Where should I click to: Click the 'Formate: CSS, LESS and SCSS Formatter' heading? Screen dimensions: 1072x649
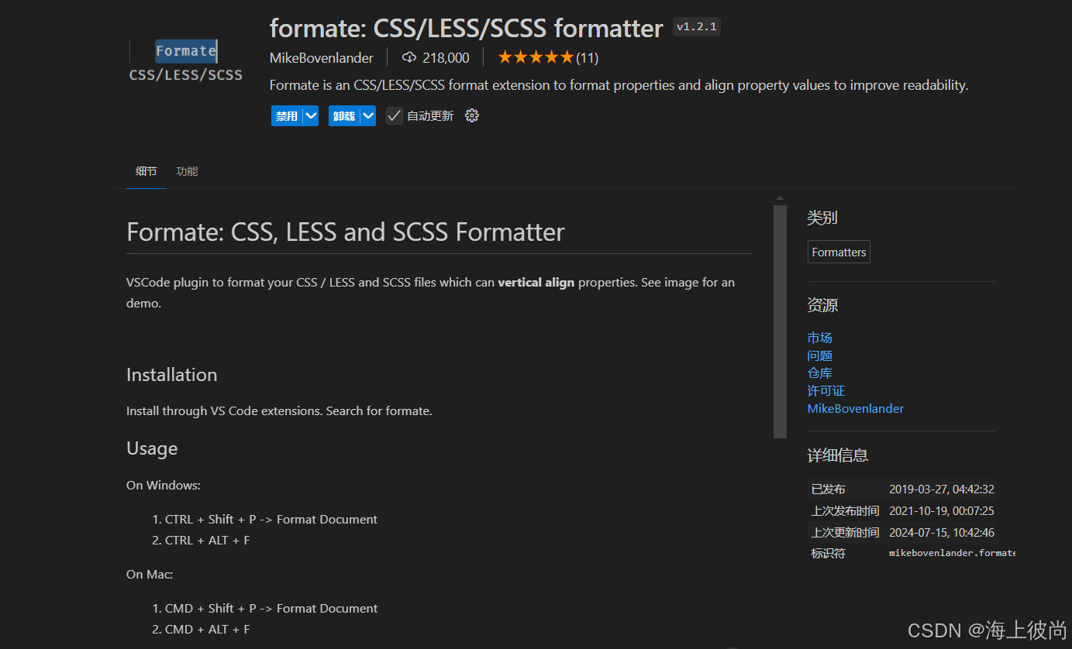pyautogui.click(x=346, y=232)
